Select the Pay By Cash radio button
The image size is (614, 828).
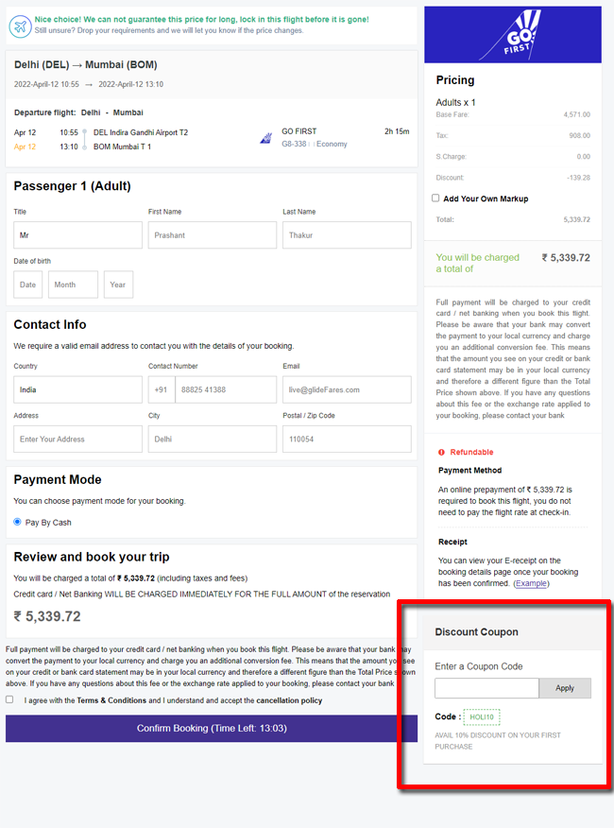[x=17, y=522]
